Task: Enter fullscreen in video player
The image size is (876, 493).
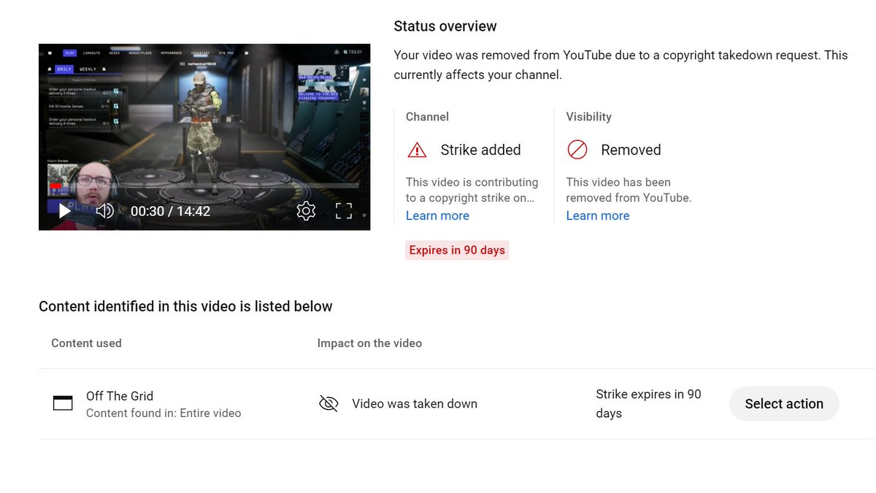Action: coord(344,211)
